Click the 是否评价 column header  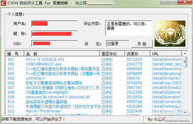pos(112,54)
